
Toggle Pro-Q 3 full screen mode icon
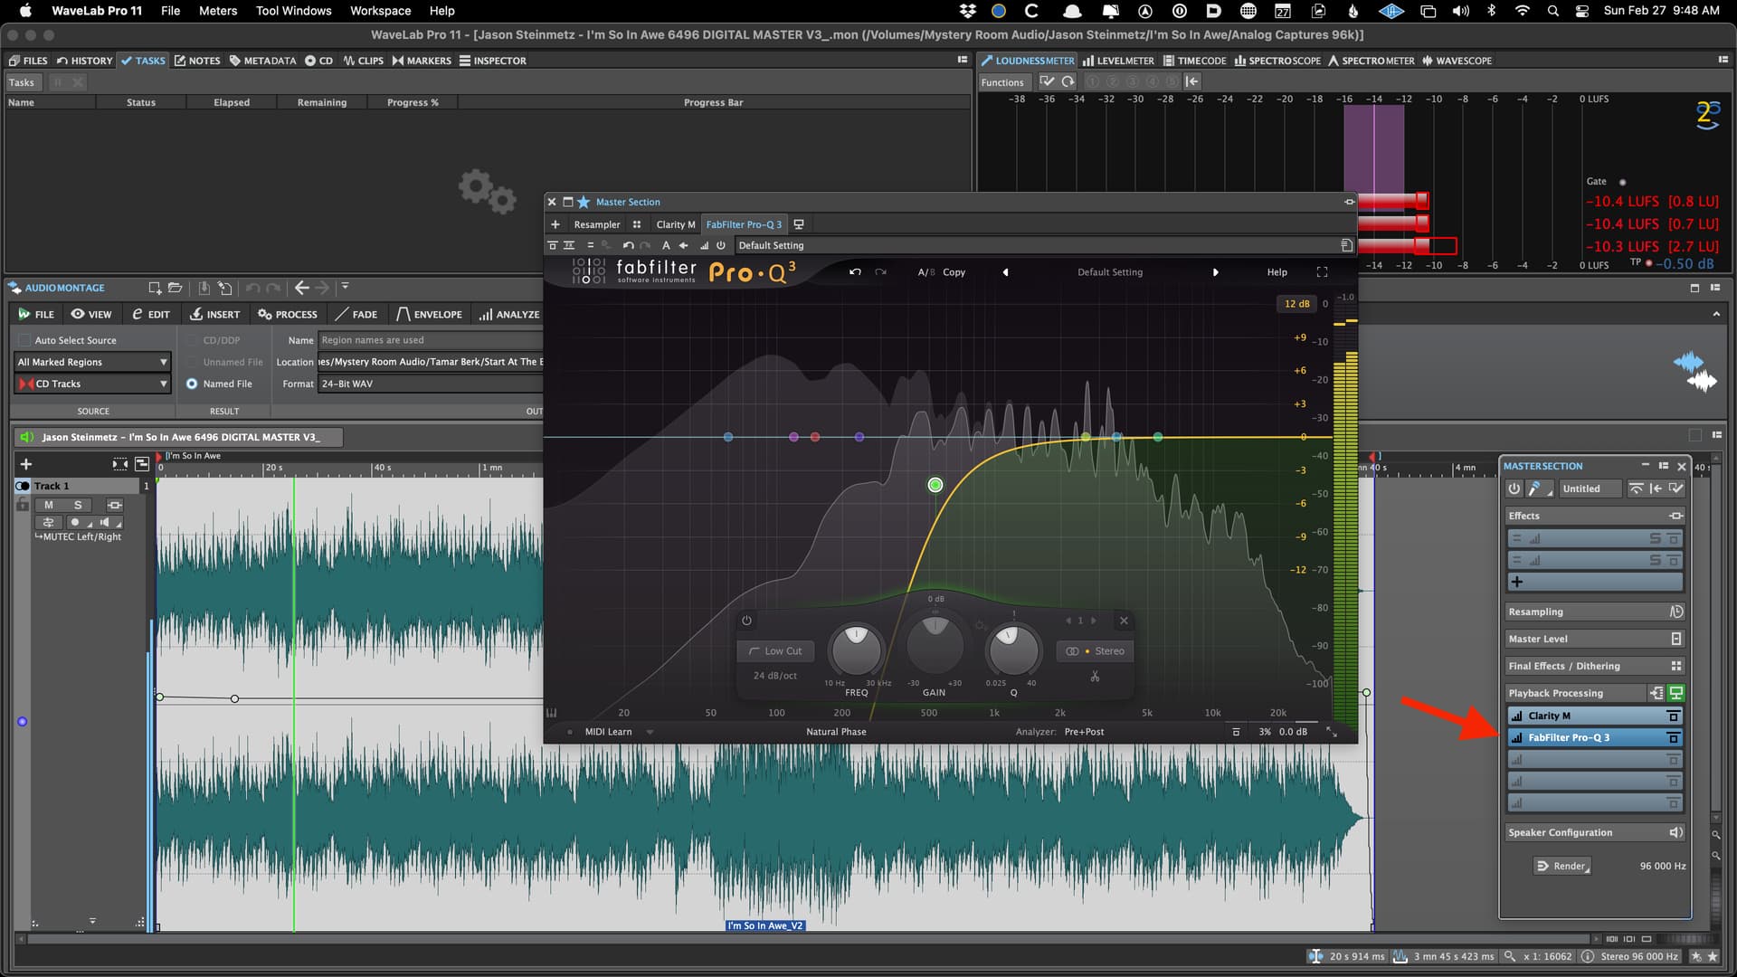(1322, 272)
